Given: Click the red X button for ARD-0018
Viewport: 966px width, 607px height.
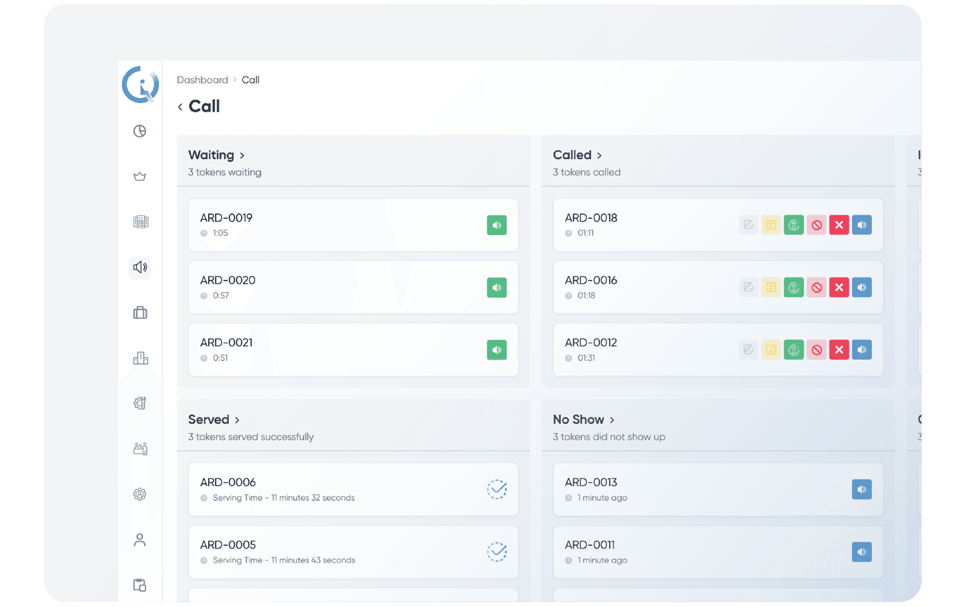Looking at the screenshot, I should click(x=838, y=225).
